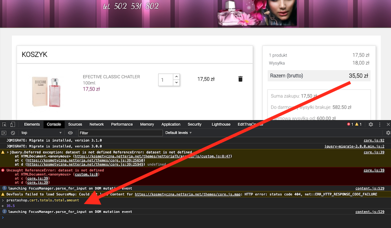Click the purple product price 17,50 zł

tap(91, 89)
